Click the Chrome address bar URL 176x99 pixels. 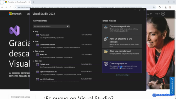click(x=79, y=7)
